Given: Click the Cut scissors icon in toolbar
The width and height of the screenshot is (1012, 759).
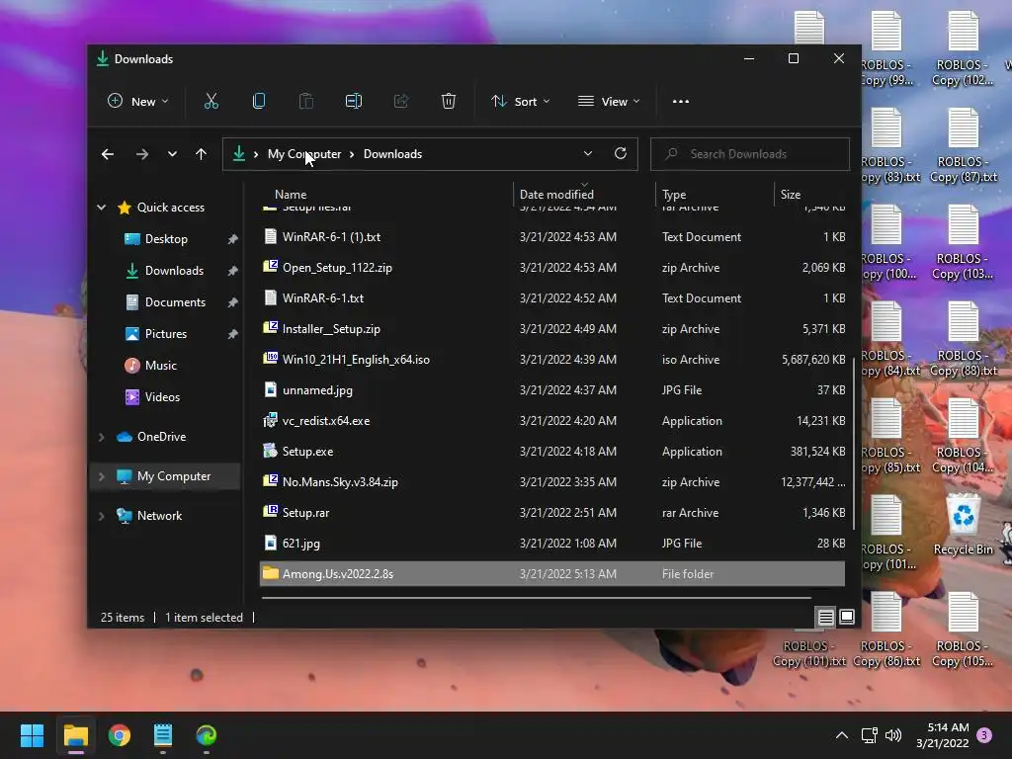Looking at the screenshot, I should point(211,102).
